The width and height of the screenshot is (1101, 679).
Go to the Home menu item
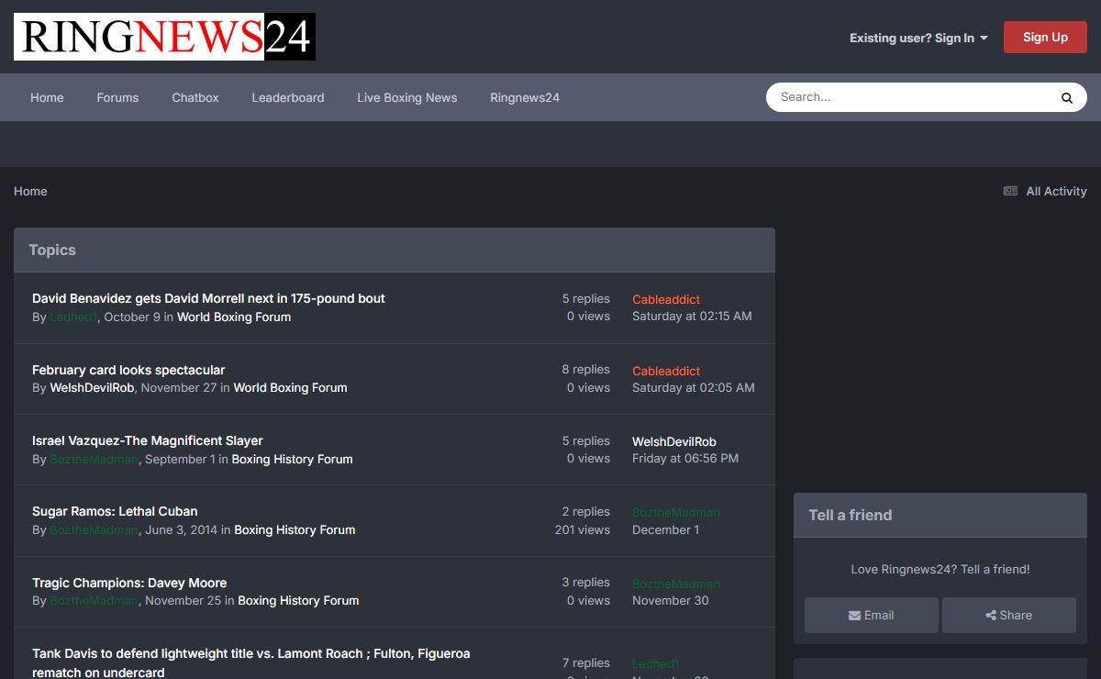coord(47,97)
